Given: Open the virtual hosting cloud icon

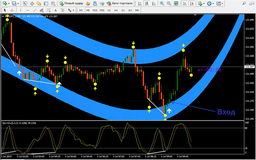Looking at the screenshot, I should [95, 3].
